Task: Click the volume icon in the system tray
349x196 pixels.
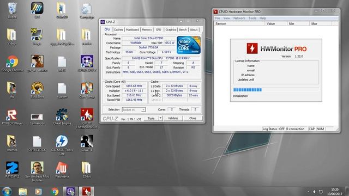Action: [315, 192]
